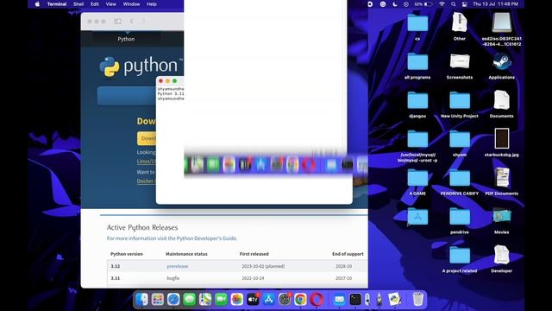The image size is (552, 311).
Task: Open the Linux/UNIX link on Python page
Action: click(146, 162)
